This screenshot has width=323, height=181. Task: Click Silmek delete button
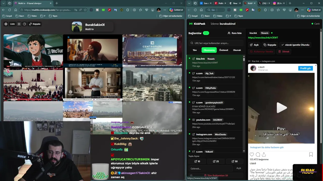point(284,52)
